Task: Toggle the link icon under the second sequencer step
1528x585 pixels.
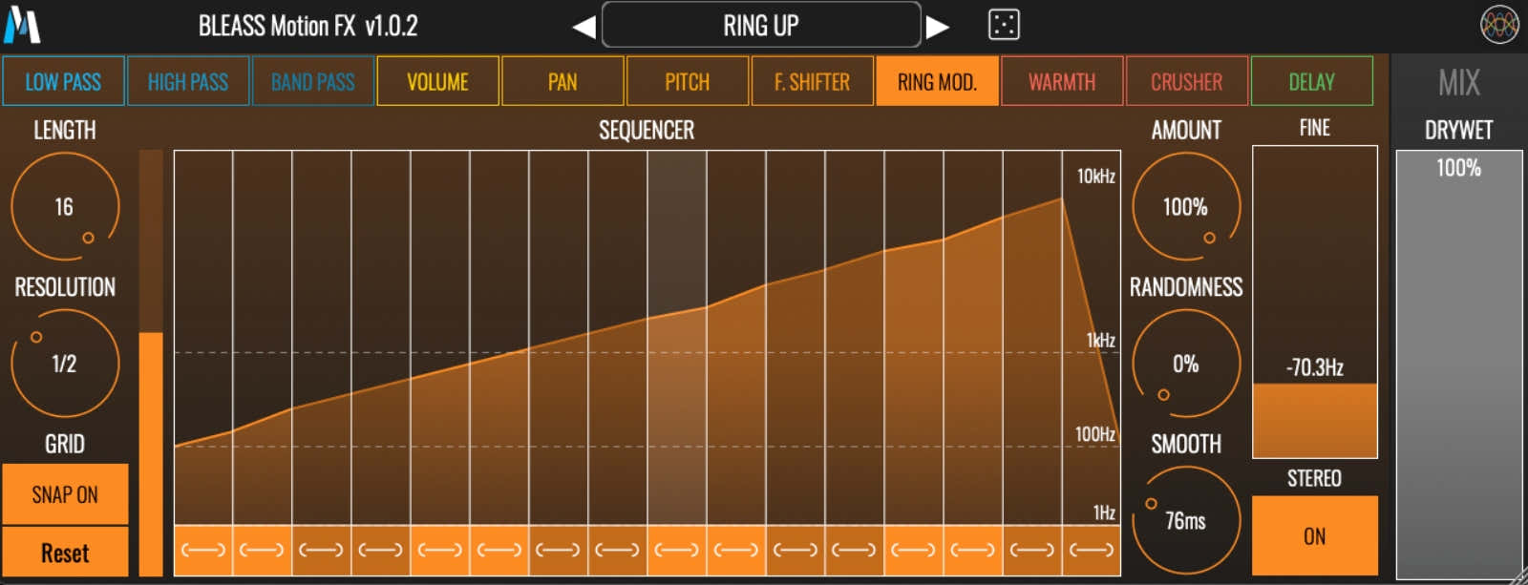Action: 263,550
